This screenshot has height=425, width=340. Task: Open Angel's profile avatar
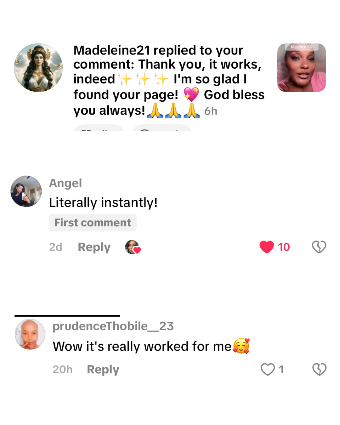point(26,191)
